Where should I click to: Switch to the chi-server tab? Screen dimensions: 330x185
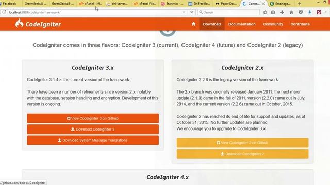(117, 4)
